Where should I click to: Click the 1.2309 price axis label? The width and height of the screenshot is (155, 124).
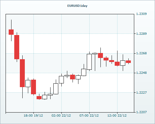tap(141, 14)
